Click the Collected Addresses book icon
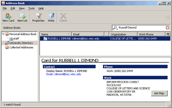The height and width of the screenshot is (108, 172). coord(7,47)
